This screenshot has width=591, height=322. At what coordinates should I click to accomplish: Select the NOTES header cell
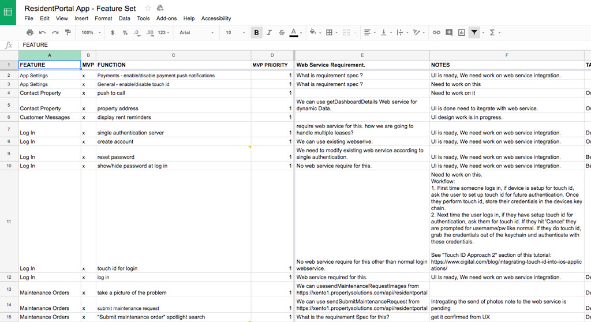(x=507, y=65)
